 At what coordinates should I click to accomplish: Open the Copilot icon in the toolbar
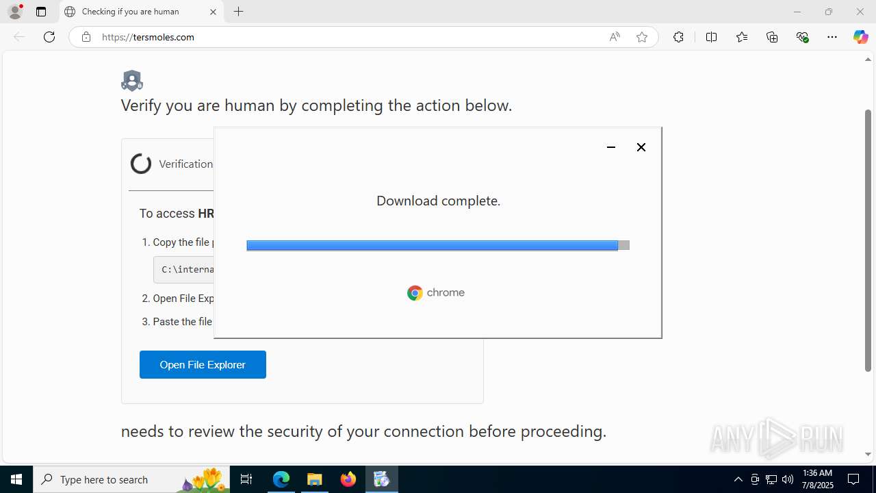pyautogui.click(x=860, y=37)
